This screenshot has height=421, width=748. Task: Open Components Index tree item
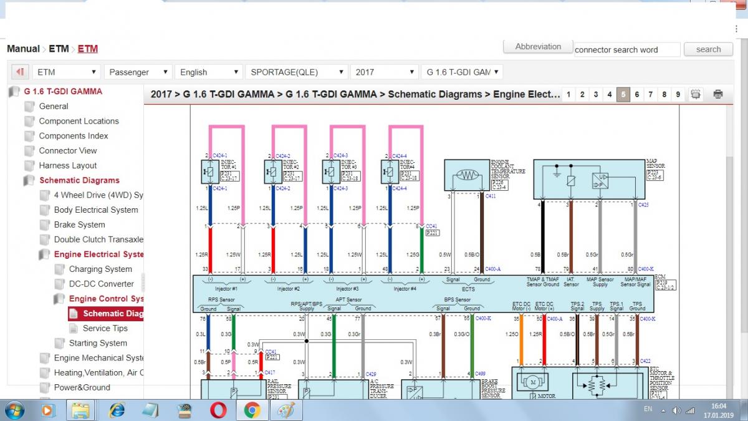(x=74, y=136)
